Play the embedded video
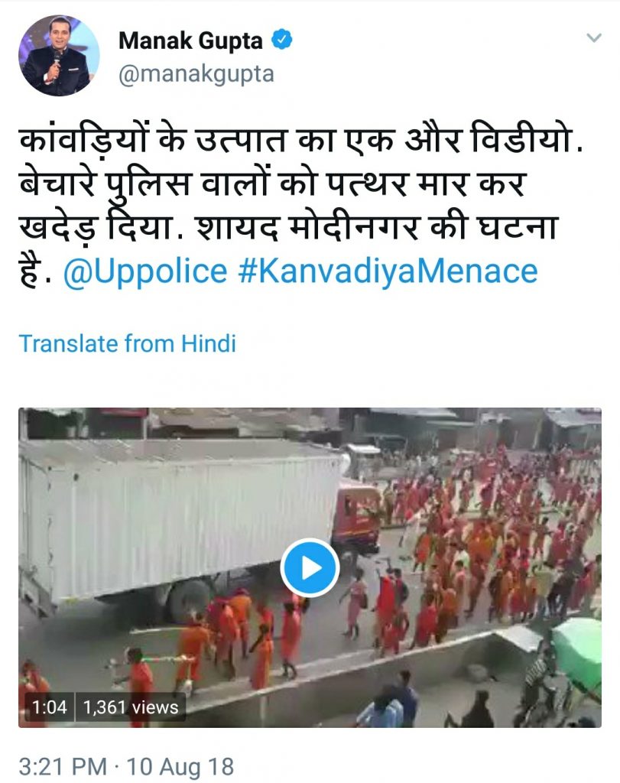620x783 pixels. 310,568
